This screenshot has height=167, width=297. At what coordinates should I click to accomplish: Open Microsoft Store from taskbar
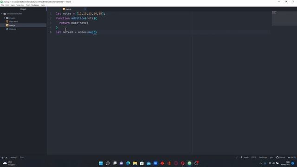[x=142, y=163]
